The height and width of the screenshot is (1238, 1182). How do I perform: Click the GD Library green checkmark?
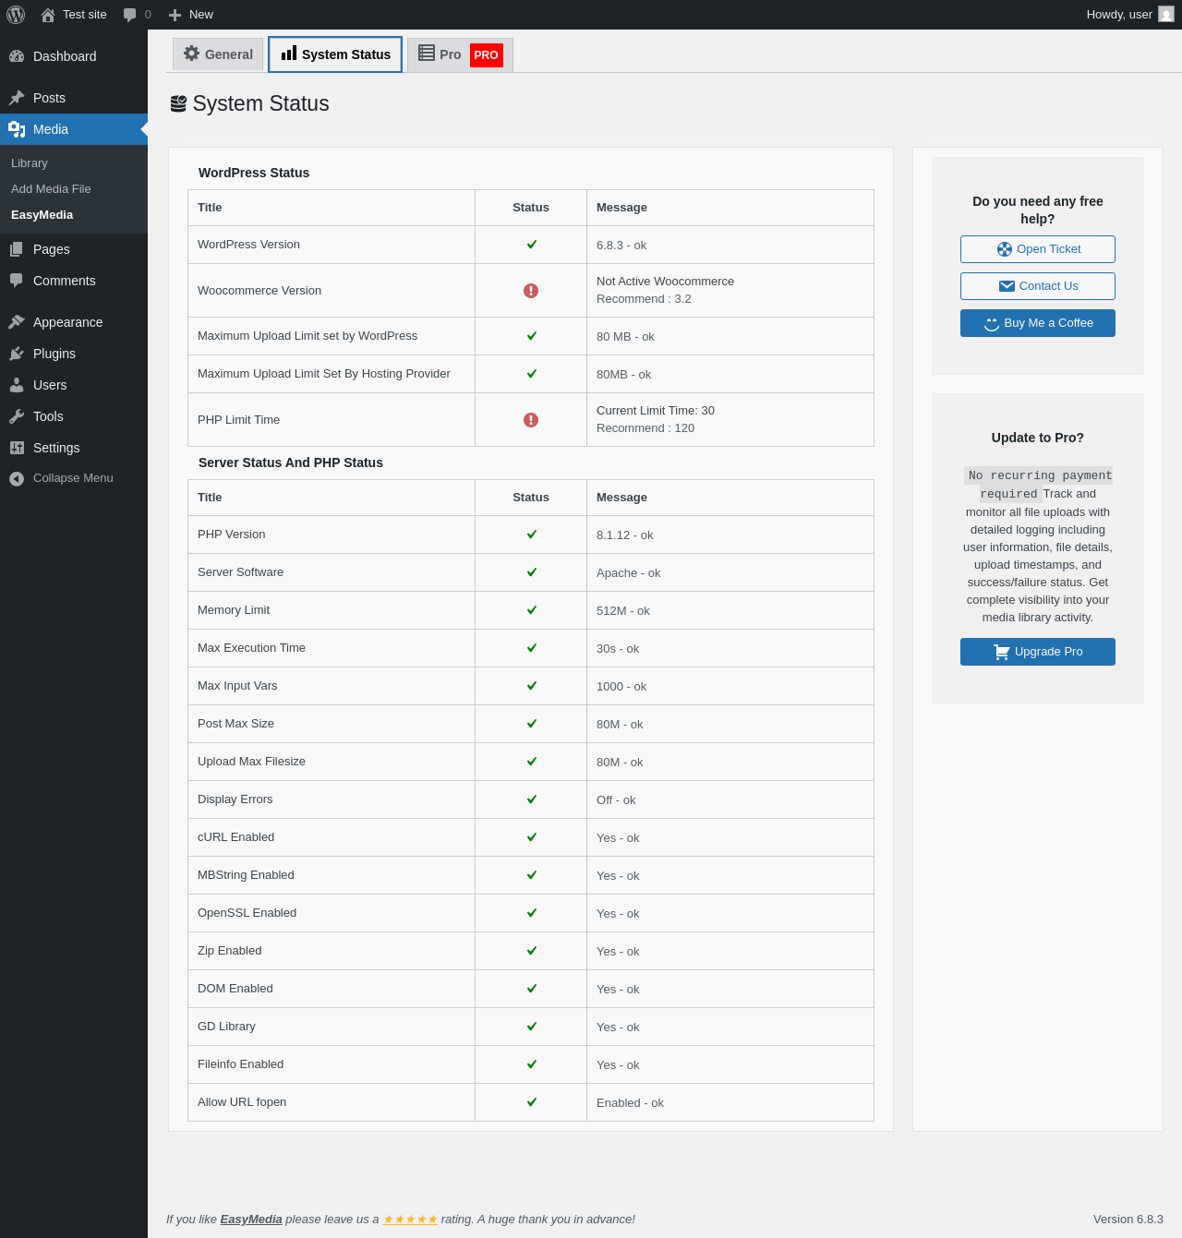pyautogui.click(x=532, y=1027)
